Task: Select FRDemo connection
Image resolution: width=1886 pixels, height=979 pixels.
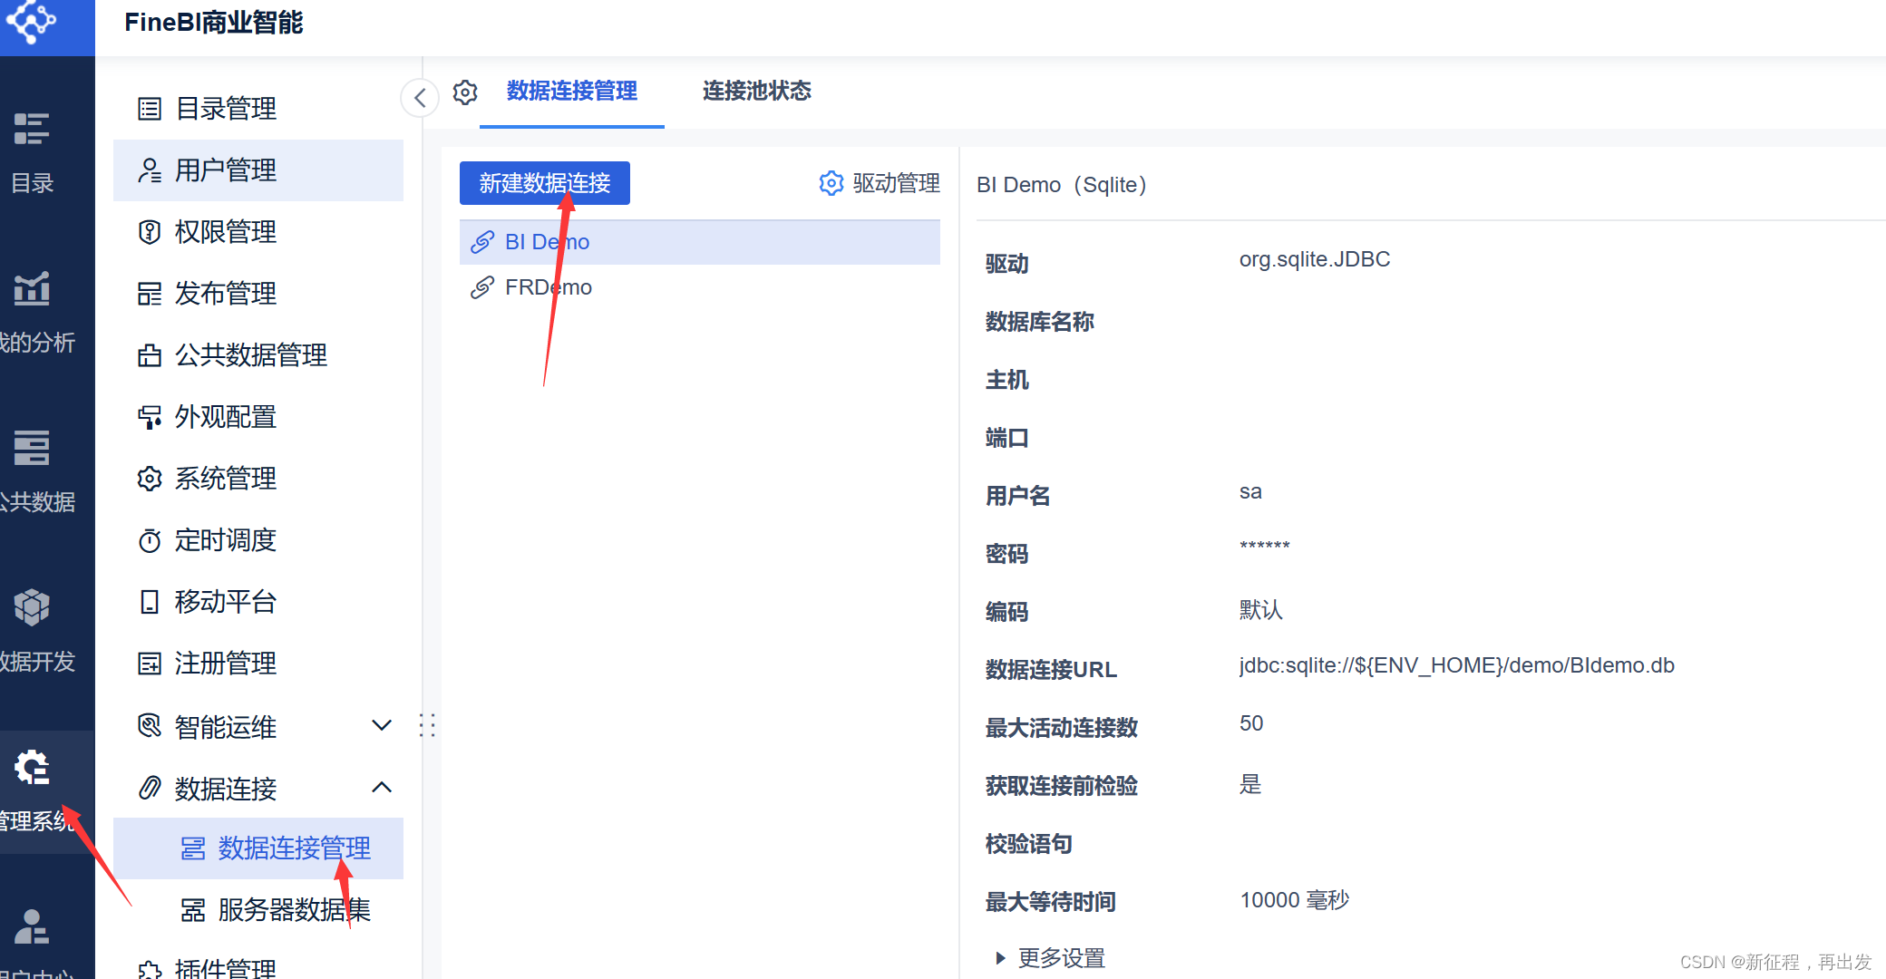Action: pyautogui.click(x=700, y=287)
